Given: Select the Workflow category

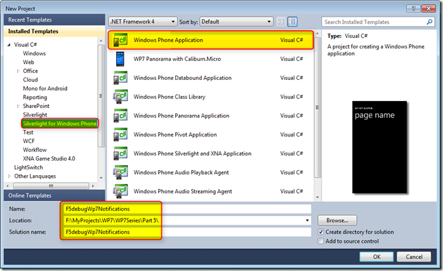Looking at the screenshot, I should coord(35,150).
